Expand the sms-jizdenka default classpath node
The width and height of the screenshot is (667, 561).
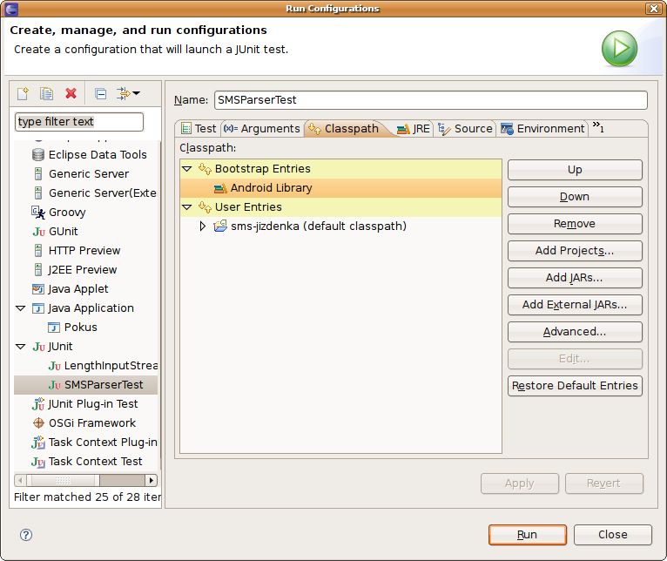tap(203, 226)
